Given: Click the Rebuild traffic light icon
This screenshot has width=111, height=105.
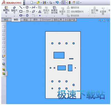Looking at the screenshot, I should point(70,3).
